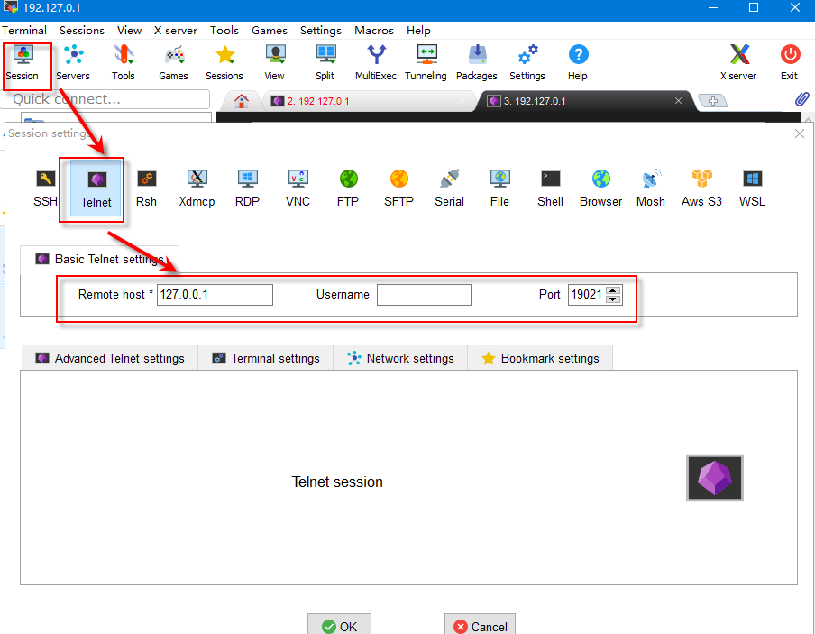This screenshot has height=634, width=815.
Task: Choose the File session type
Action: [499, 188]
